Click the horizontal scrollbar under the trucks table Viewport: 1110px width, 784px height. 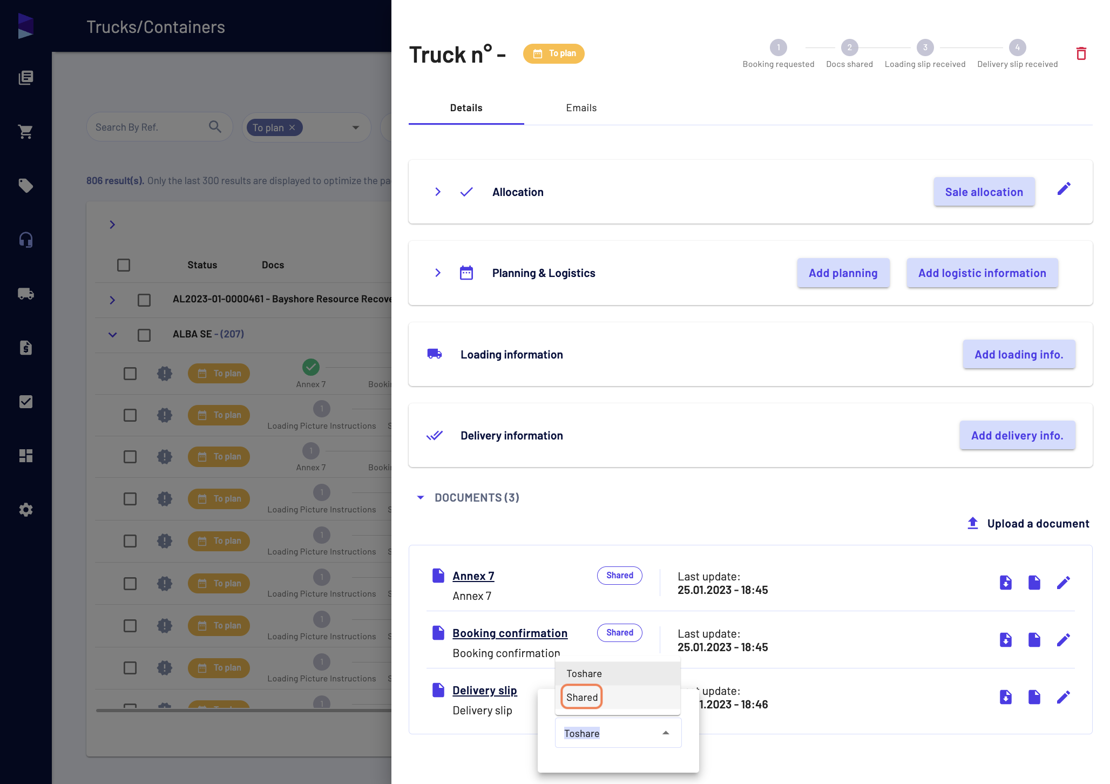click(243, 711)
